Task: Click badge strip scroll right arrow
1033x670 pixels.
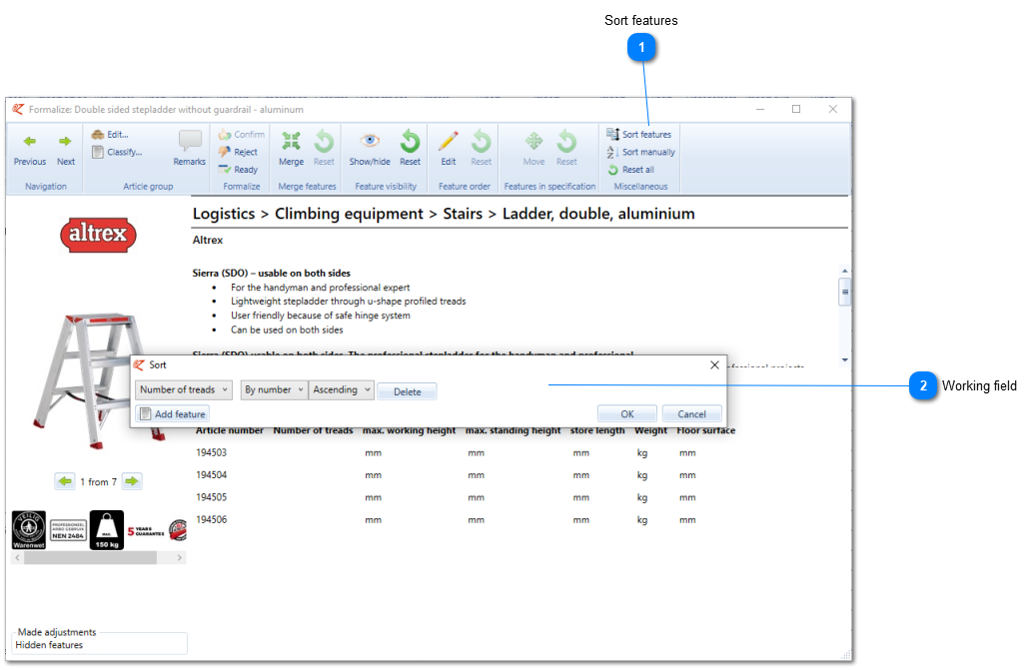Action: 179,557
